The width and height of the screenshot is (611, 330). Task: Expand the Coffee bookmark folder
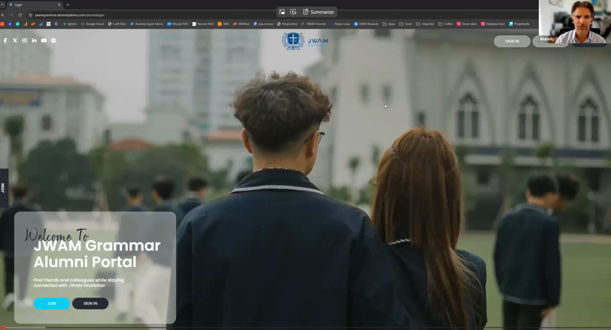click(445, 24)
